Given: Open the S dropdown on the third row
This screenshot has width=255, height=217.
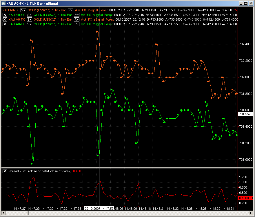Looking at the screenshot, I should [29, 19].
